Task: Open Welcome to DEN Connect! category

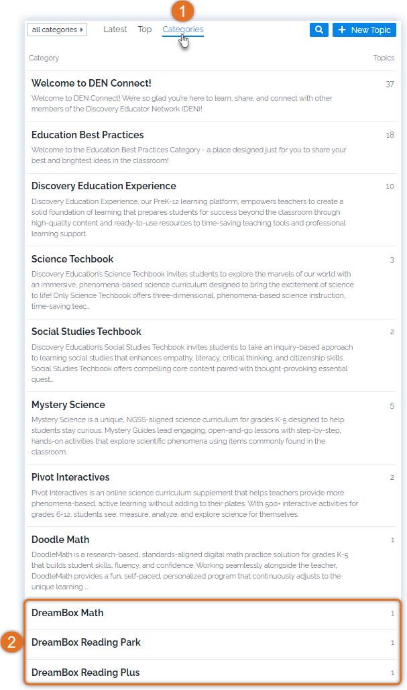Action: [91, 83]
